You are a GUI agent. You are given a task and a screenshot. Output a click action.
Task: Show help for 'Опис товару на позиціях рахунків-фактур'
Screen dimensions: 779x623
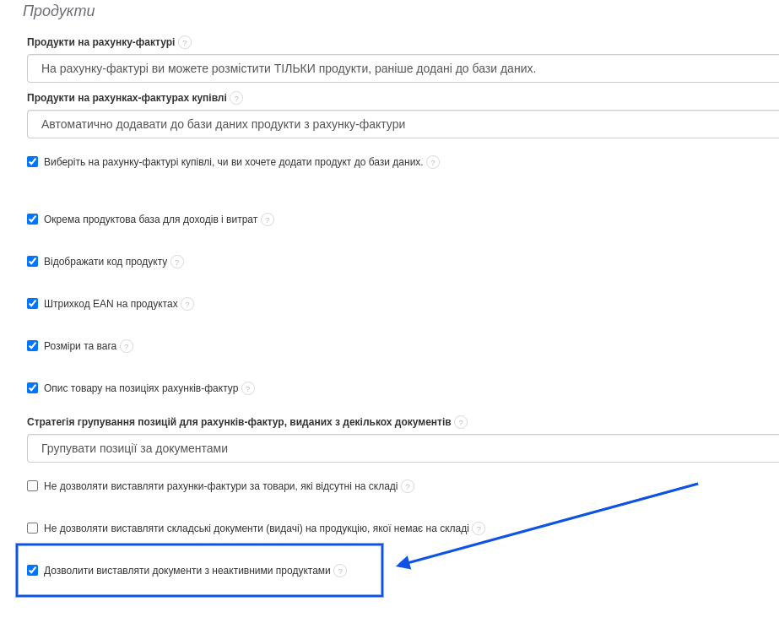coord(248,388)
